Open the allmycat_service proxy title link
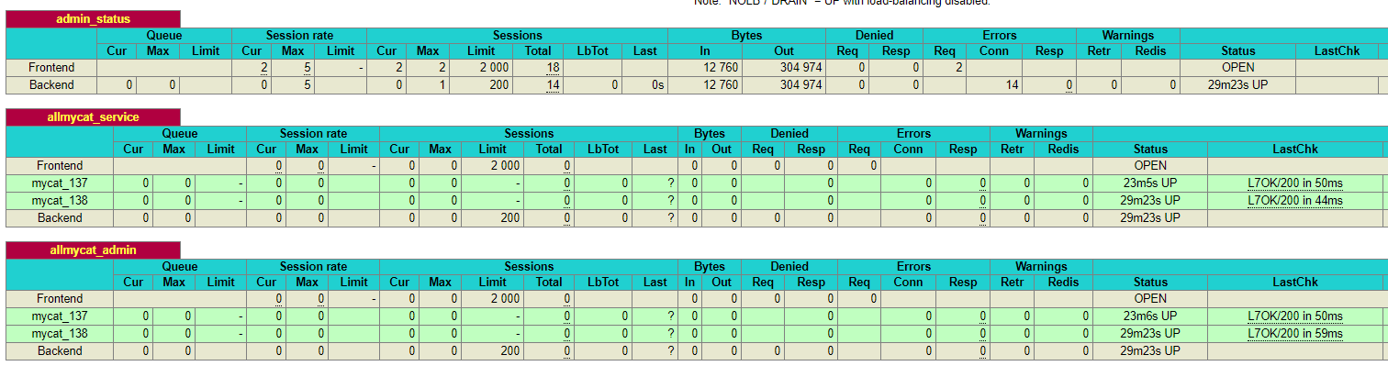 (x=93, y=117)
